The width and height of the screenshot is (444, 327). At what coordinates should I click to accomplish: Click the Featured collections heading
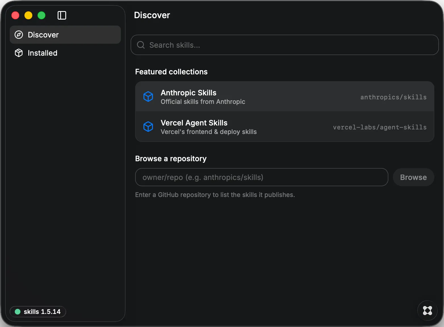click(x=171, y=72)
